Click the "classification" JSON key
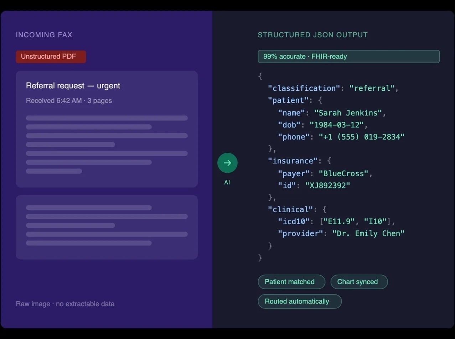The width and height of the screenshot is (455, 339). pos(304,88)
